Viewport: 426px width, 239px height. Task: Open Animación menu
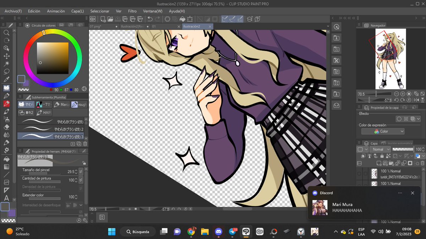click(x=56, y=11)
